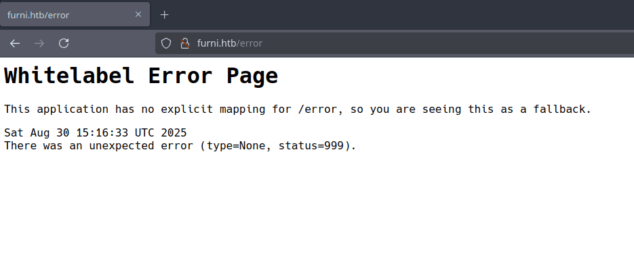
Task: Show site info via the lock icon
Action: pyautogui.click(x=183, y=43)
